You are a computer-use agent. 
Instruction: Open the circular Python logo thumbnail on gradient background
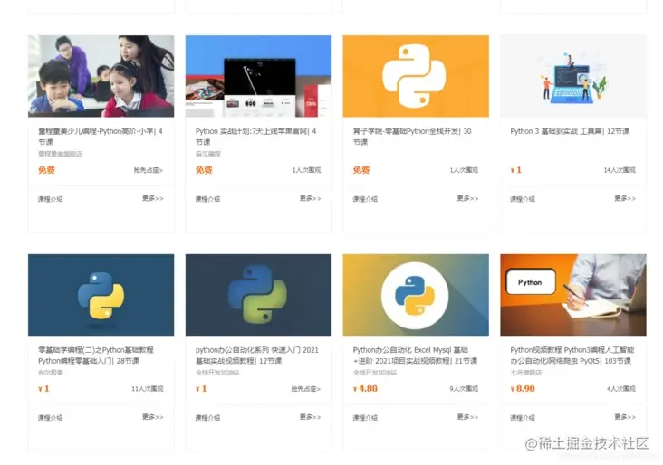(x=416, y=295)
